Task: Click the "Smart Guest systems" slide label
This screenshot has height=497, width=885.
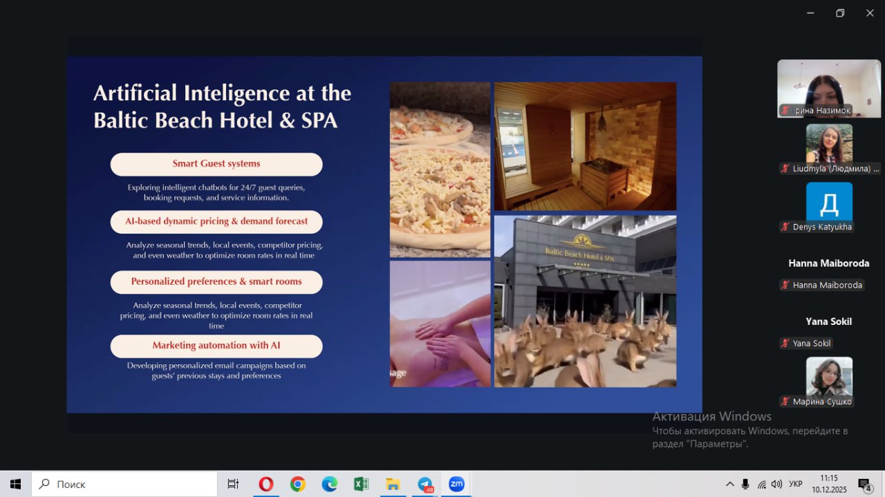Action: tap(216, 164)
